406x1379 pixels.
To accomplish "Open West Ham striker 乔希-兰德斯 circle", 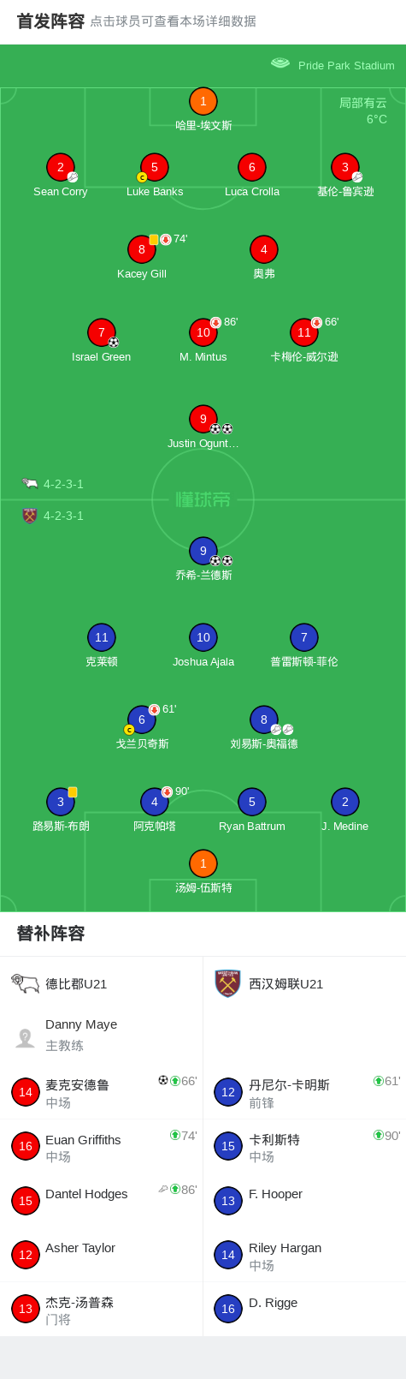I will click(203, 551).
